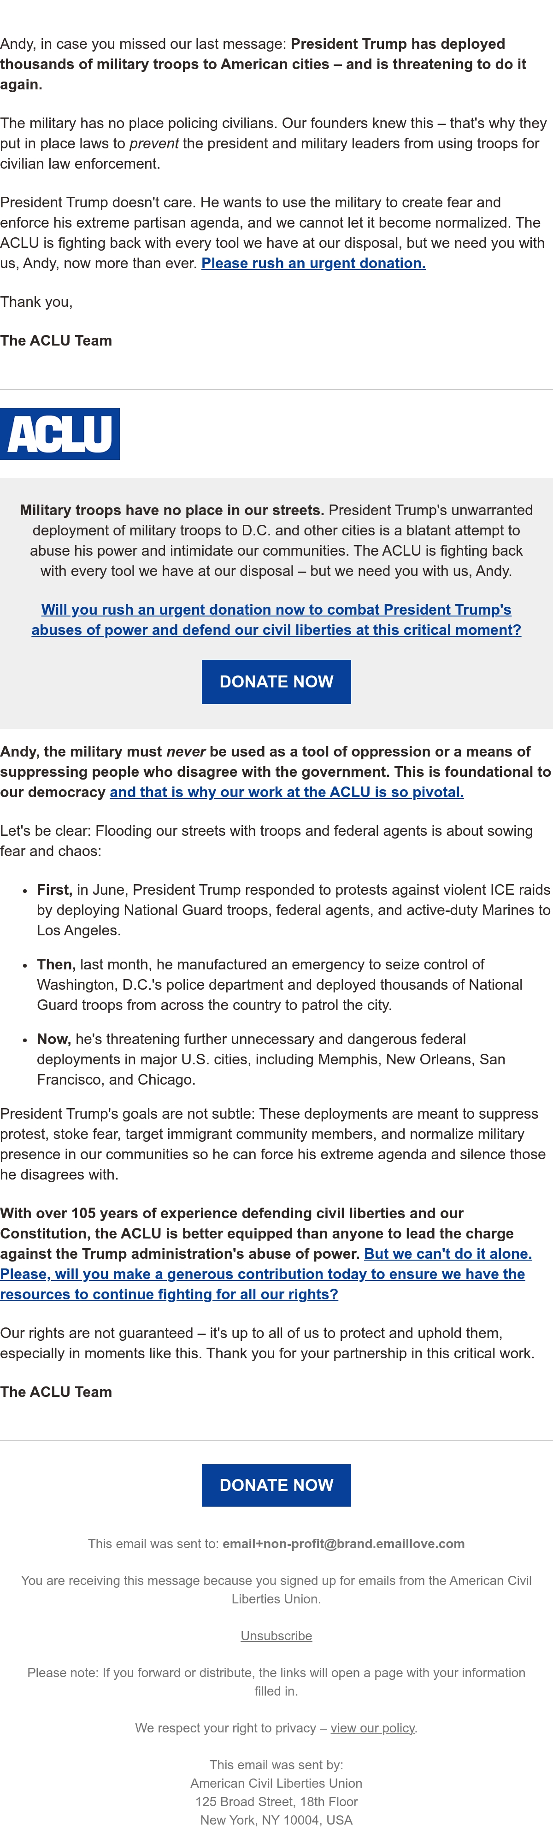Open the 'Please rush an urgent donation' link
This screenshot has width=553, height=1843.
[x=313, y=263]
